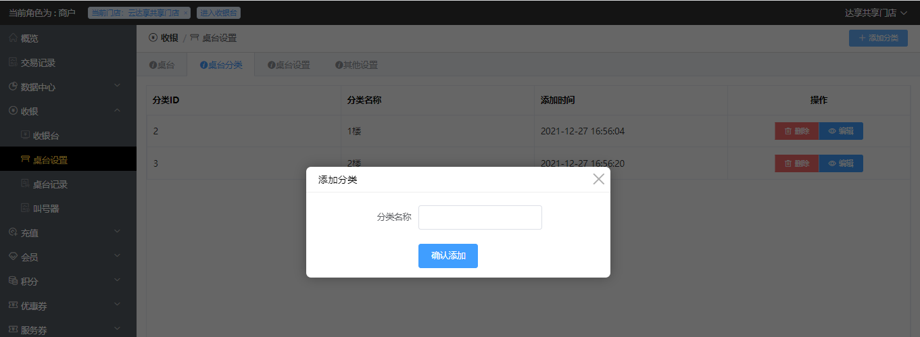920x337 pixels.
Task: Click the 添加分类 dialog title
Action: (337, 180)
